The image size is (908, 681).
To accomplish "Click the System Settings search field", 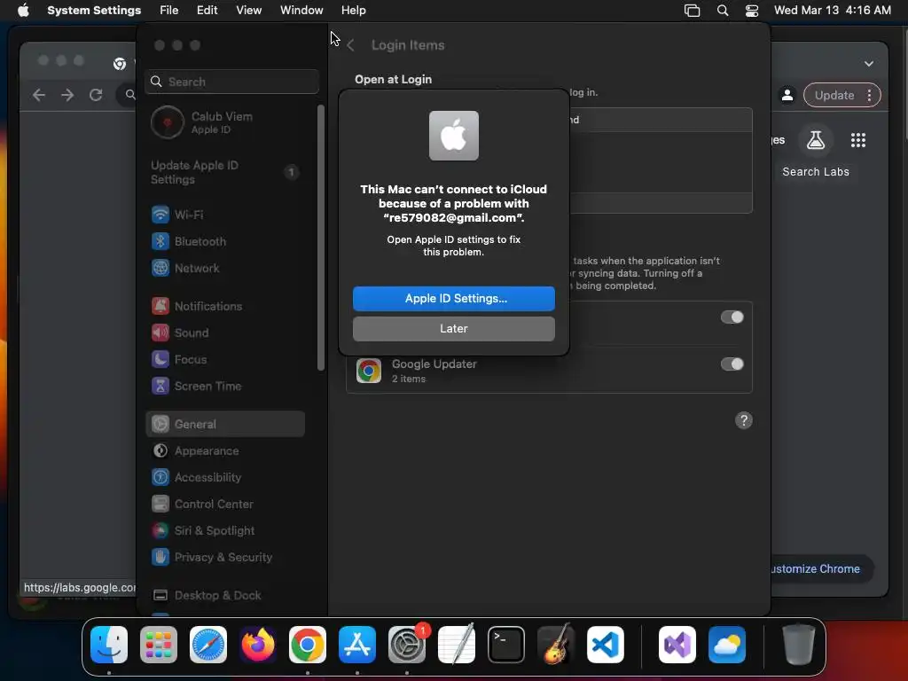I will coord(231,82).
